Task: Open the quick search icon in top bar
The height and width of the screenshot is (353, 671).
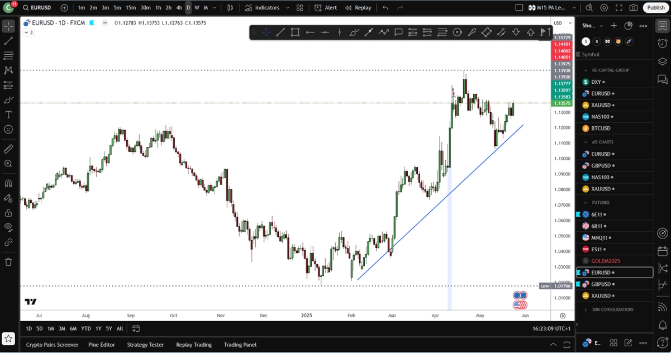Action: tap(589, 8)
